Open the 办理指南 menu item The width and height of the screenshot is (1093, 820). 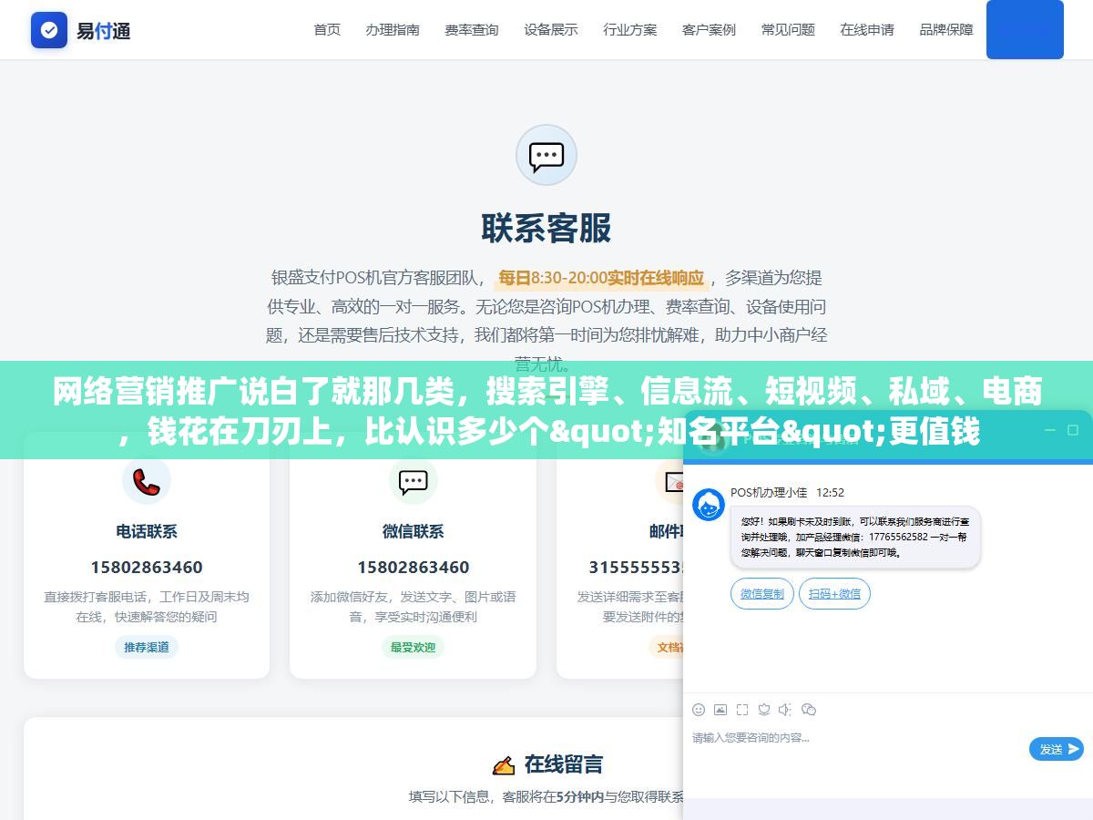tap(393, 30)
